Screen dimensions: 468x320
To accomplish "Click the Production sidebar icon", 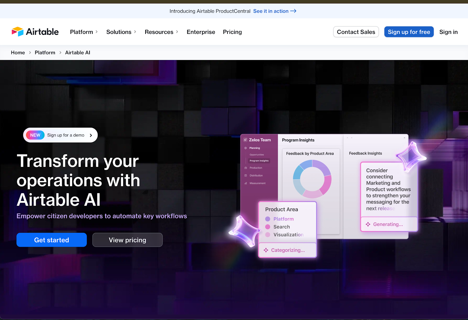I will (x=246, y=168).
